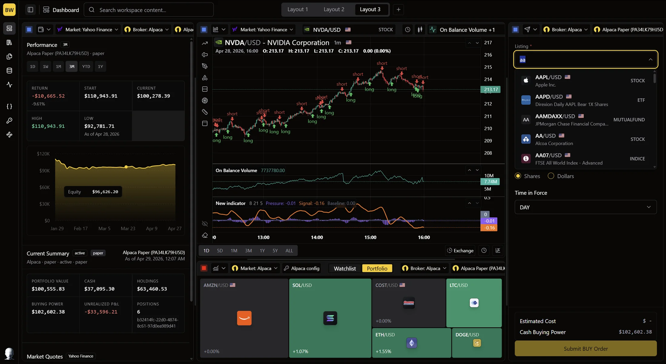Focus the Search workspace content field
The height and width of the screenshot is (364, 666).
[149, 10]
